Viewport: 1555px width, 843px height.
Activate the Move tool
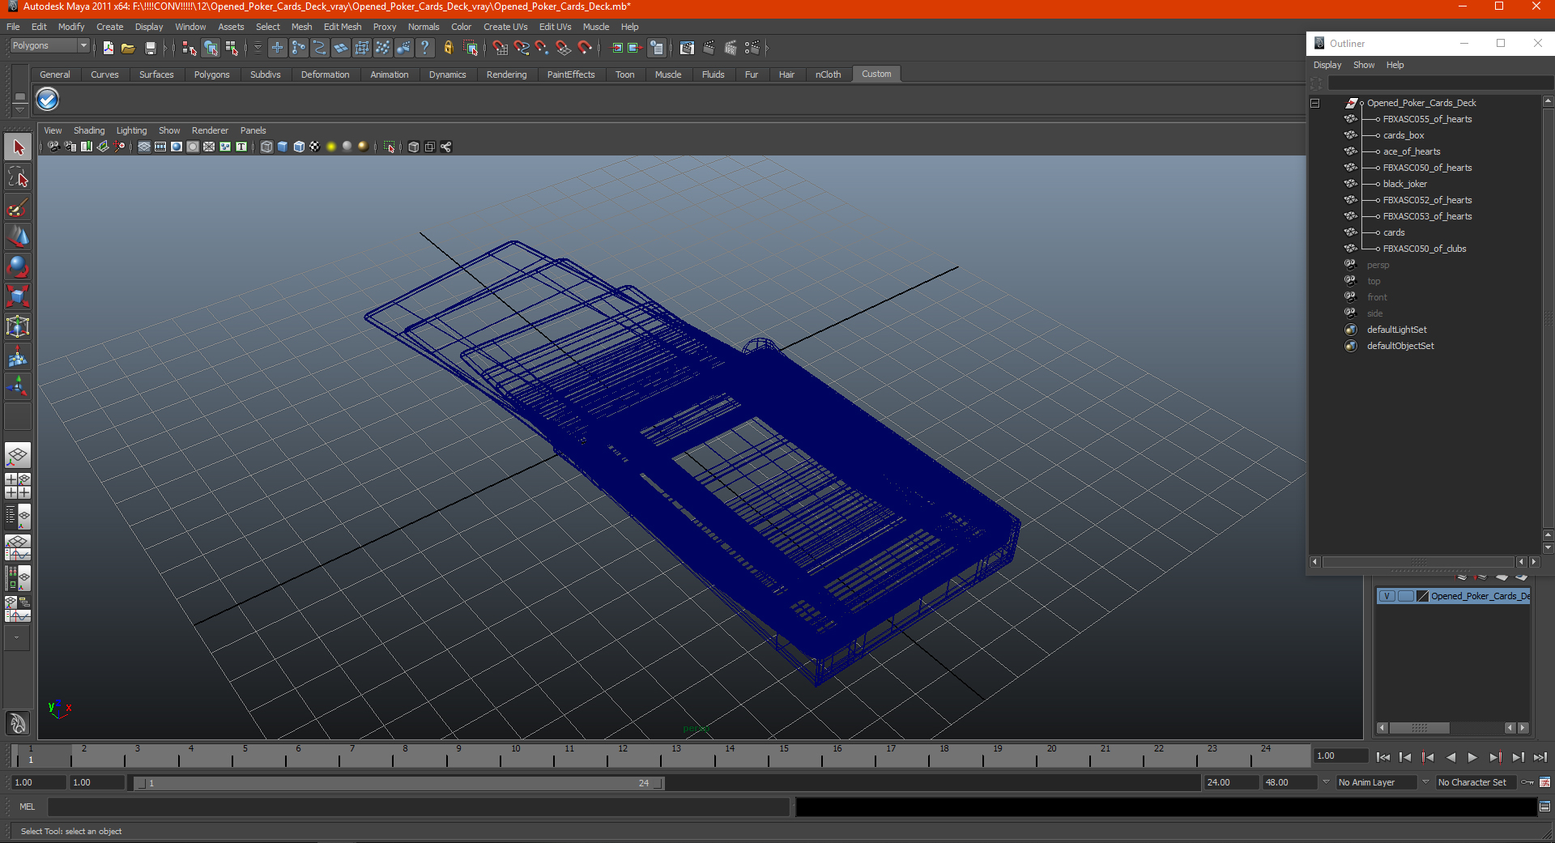pos(18,236)
